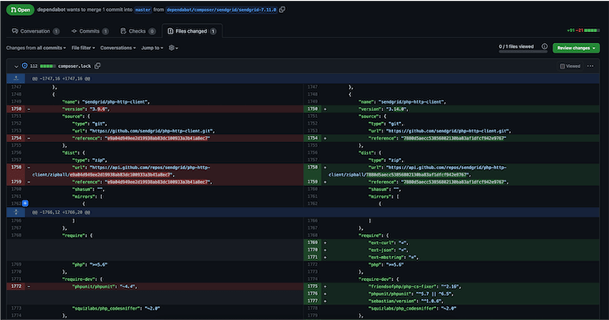The image size is (609, 320).
Task: Click the composer.lock file name
Action: [x=75, y=66]
